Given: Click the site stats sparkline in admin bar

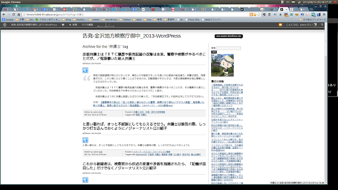Looking at the screenshot, I should tap(106, 25).
